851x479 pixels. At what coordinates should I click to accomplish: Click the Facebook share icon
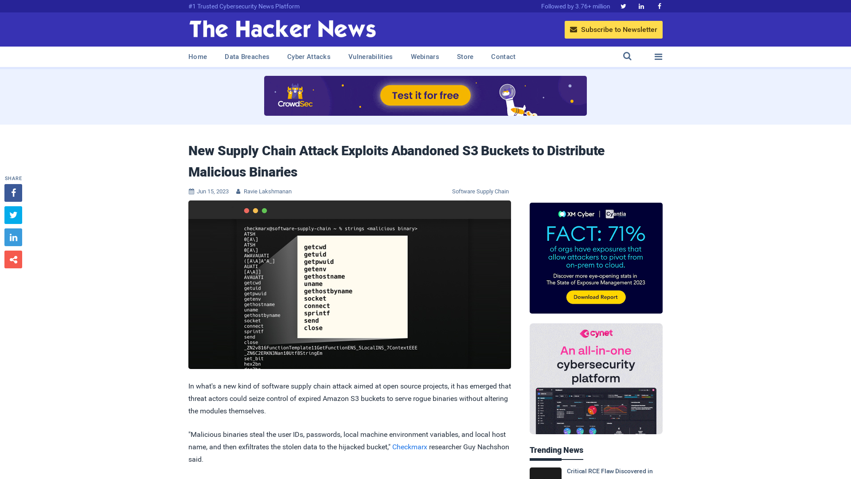pyautogui.click(x=13, y=193)
